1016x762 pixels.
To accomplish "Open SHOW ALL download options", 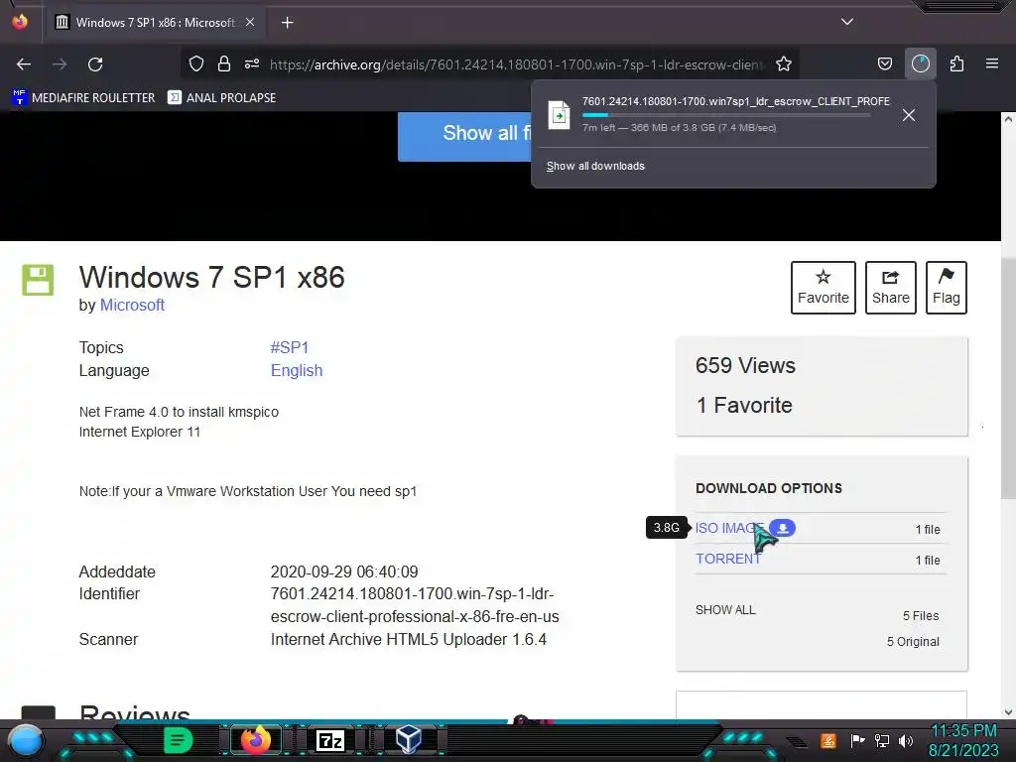I will 725,610.
